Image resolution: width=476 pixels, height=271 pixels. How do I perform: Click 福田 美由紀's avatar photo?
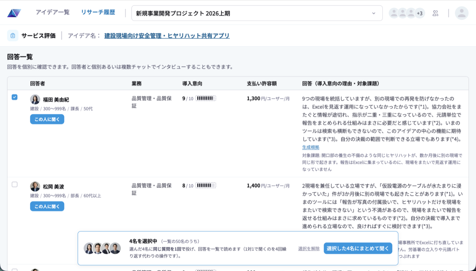pyautogui.click(x=35, y=99)
